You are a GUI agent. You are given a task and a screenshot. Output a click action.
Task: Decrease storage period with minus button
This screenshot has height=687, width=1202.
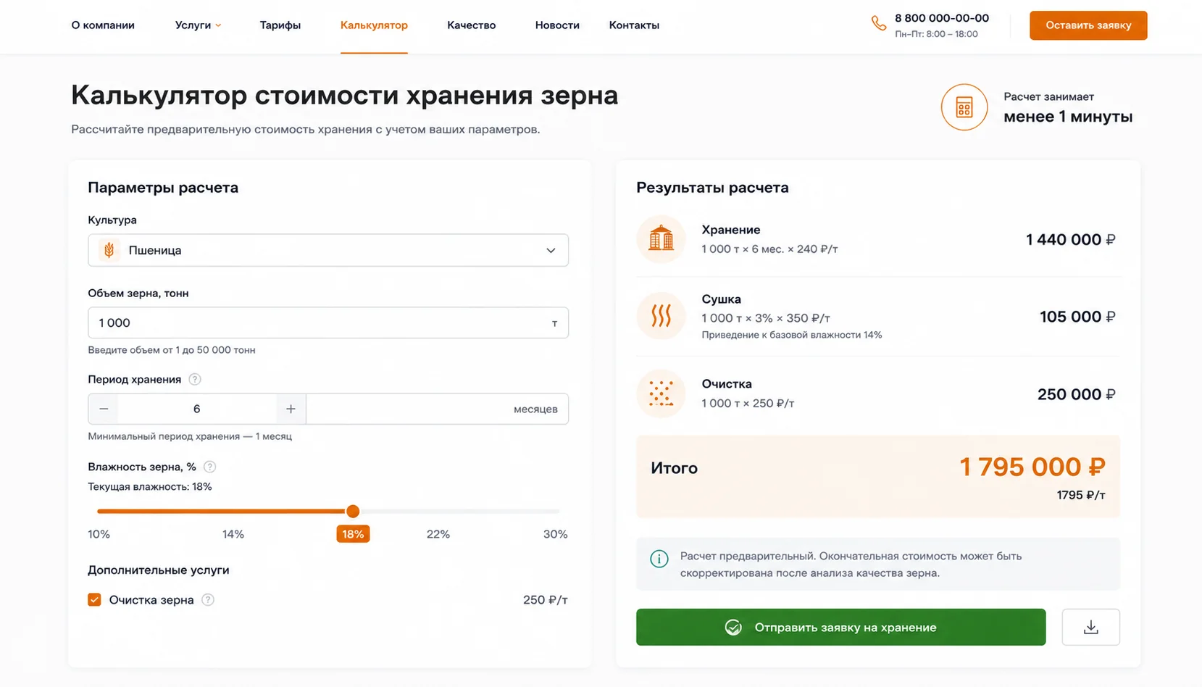[104, 409]
